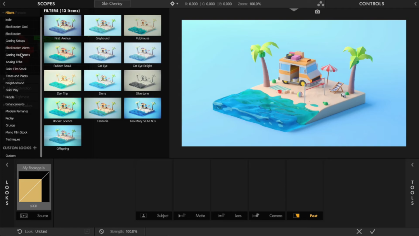Toggle the Skin Overlay option
Image resolution: width=419 pixels, height=236 pixels.
pos(112,3)
